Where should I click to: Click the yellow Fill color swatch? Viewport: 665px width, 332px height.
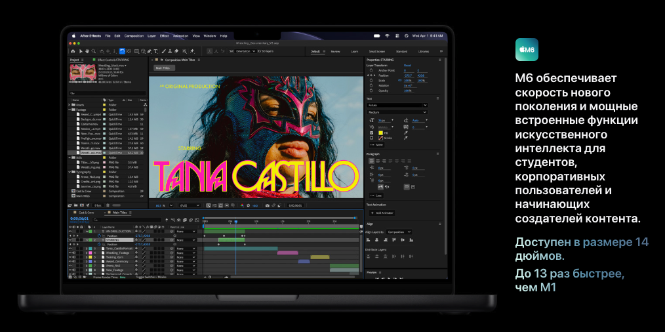click(x=381, y=133)
